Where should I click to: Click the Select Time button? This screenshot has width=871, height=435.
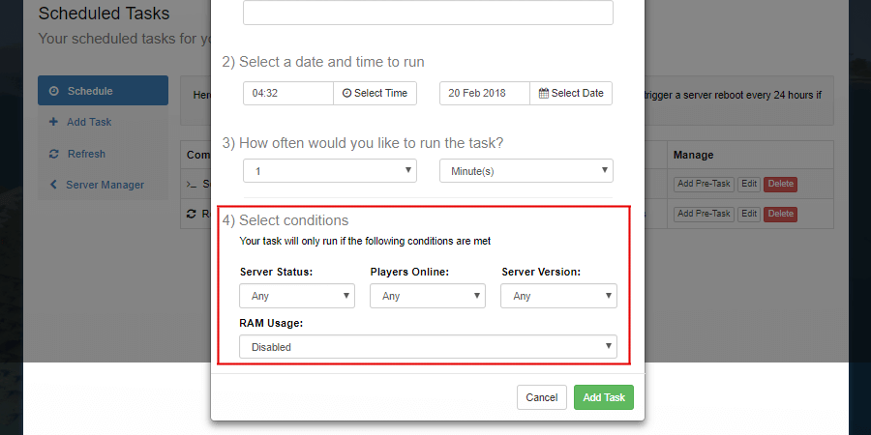click(375, 93)
